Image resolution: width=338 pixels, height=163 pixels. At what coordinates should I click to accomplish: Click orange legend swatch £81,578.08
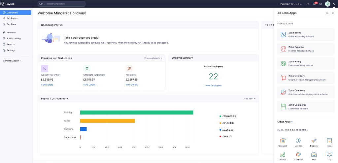(220, 123)
